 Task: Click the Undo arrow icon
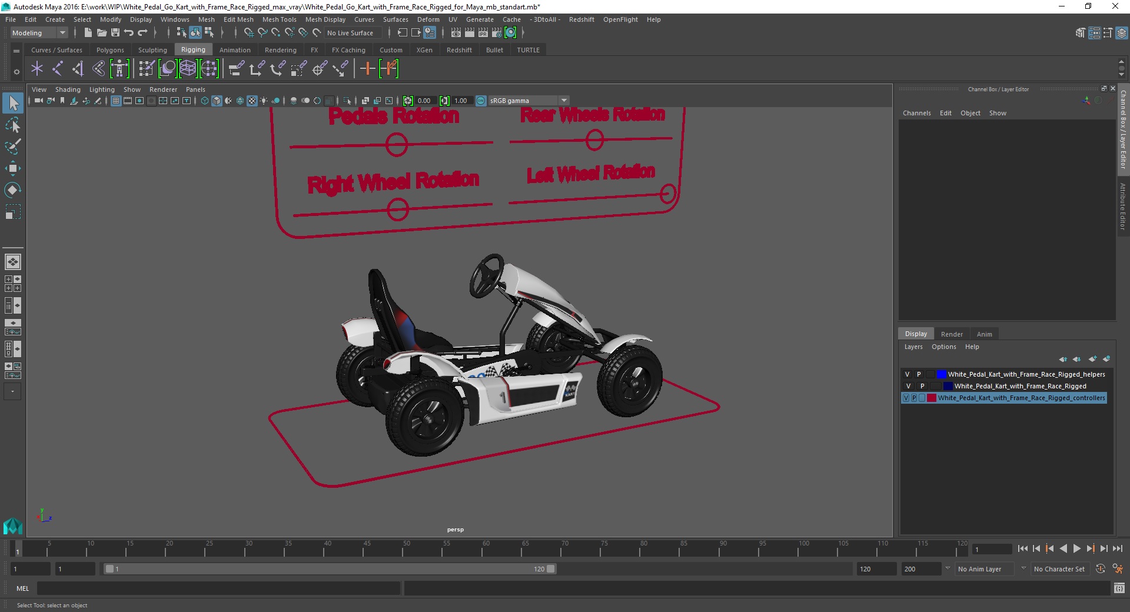(x=129, y=33)
